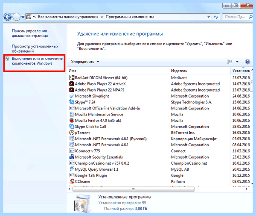This screenshot has height=216, width=256.
Task: Click the date '16.12.2015' cell
Action: click(241, 175)
